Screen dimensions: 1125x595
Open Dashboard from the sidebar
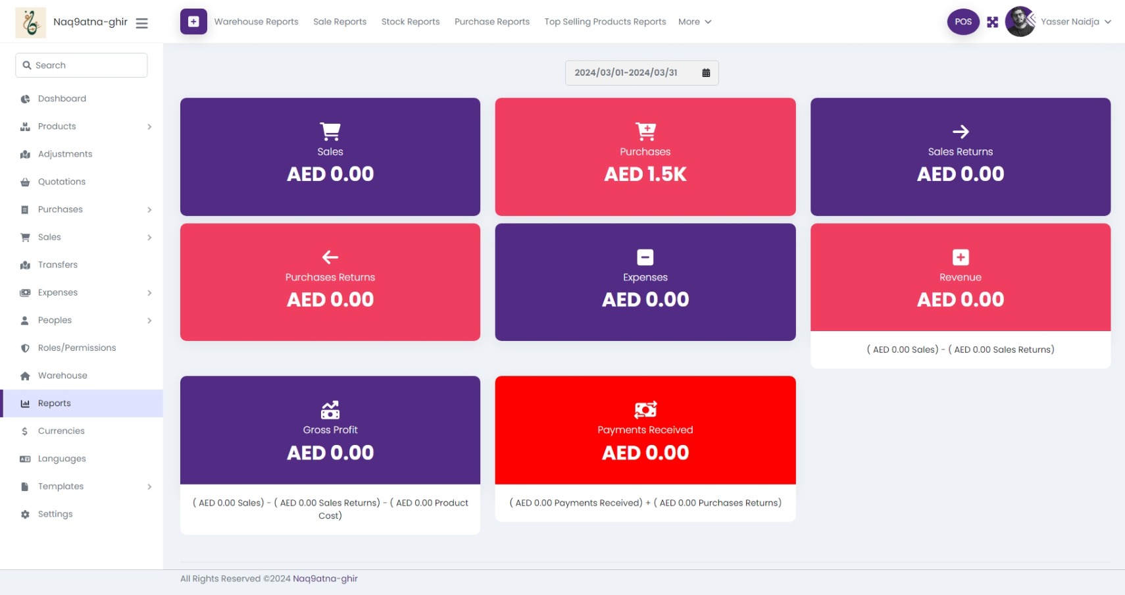click(62, 99)
